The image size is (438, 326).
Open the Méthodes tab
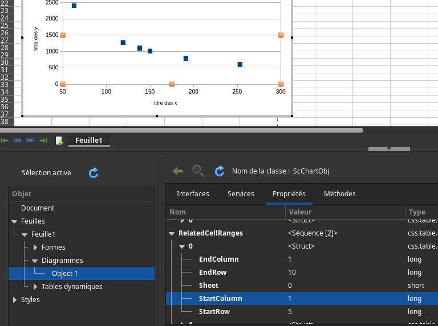click(x=339, y=194)
